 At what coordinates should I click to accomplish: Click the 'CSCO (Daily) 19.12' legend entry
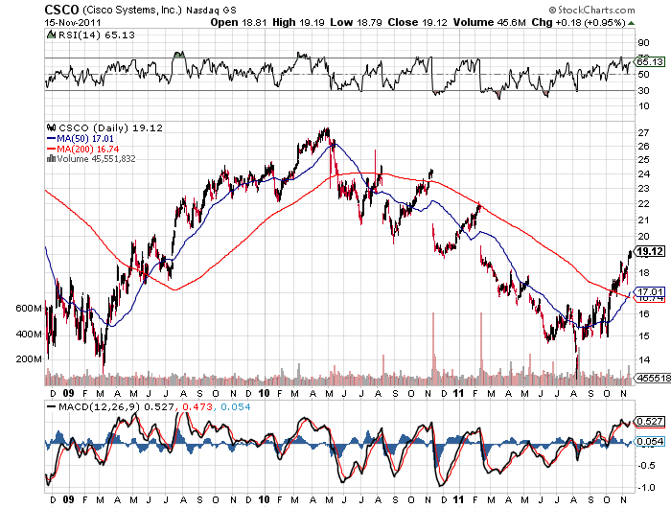coord(110,128)
